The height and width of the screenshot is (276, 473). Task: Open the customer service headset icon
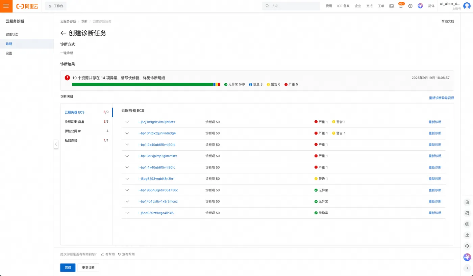pos(467,246)
